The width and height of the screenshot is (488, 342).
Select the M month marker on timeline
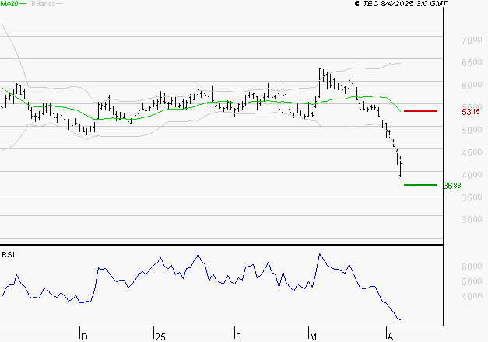point(314,337)
